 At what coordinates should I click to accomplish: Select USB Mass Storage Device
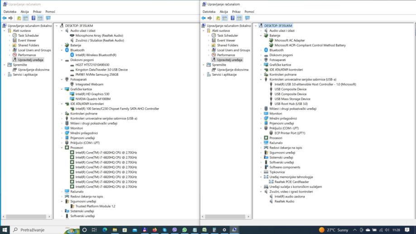click(292, 99)
